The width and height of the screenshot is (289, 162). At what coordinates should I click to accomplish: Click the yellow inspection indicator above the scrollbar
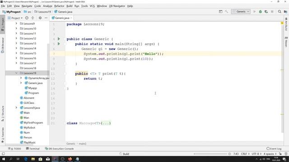(282, 23)
